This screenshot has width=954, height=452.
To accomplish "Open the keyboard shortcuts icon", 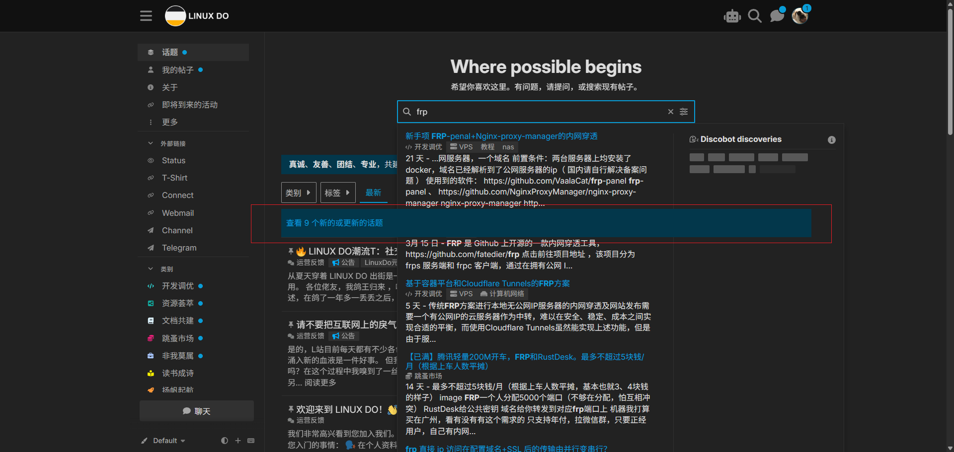I will pyautogui.click(x=251, y=441).
